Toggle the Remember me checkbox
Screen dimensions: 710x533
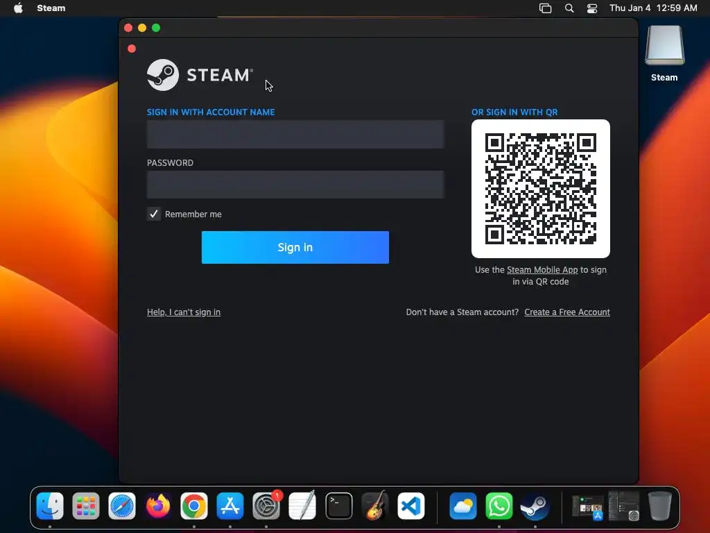tap(153, 214)
